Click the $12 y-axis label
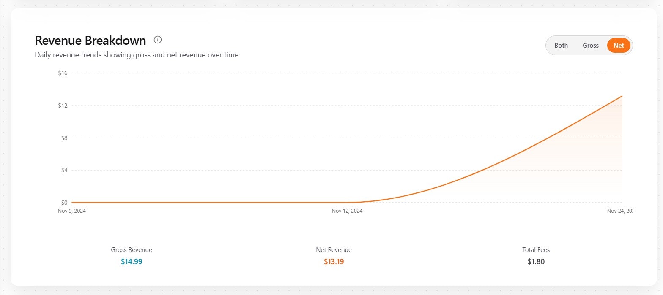This screenshot has width=663, height=295. (x=63, y=106)
